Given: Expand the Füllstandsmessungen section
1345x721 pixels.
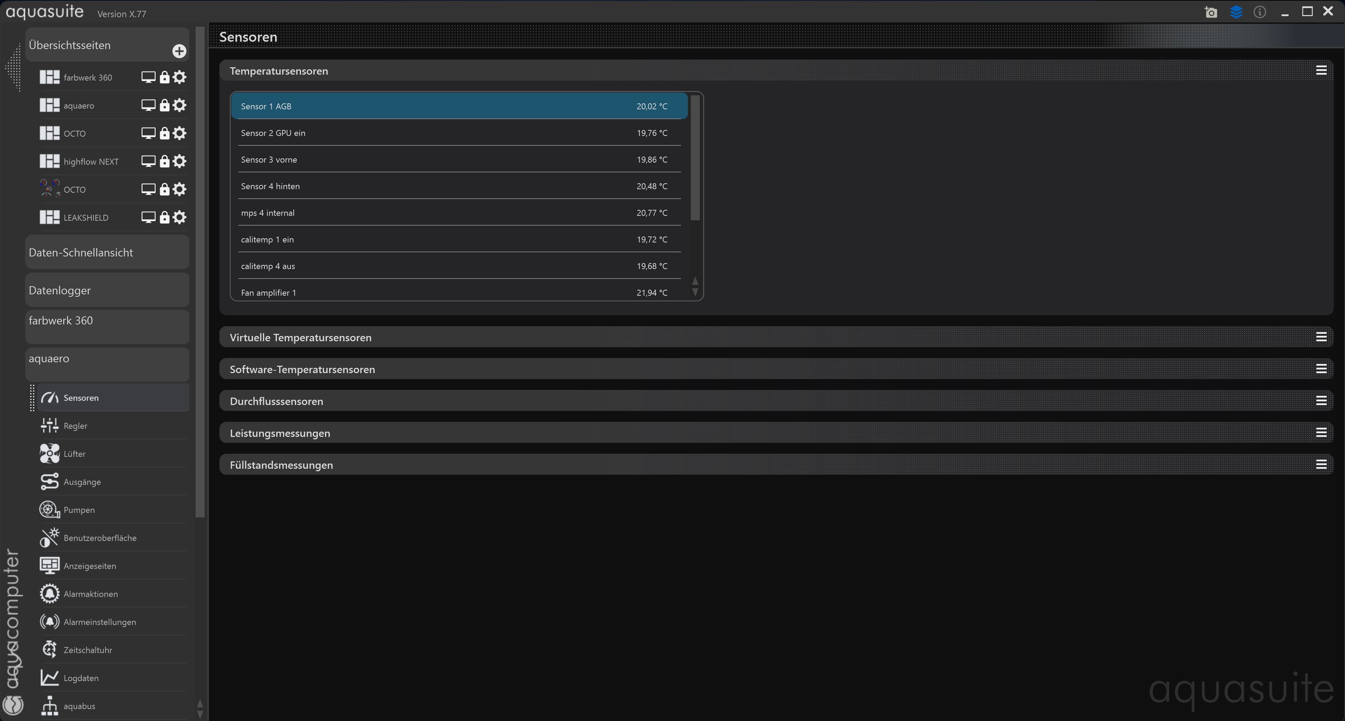Looking at the screenshot, I should 776,465.
